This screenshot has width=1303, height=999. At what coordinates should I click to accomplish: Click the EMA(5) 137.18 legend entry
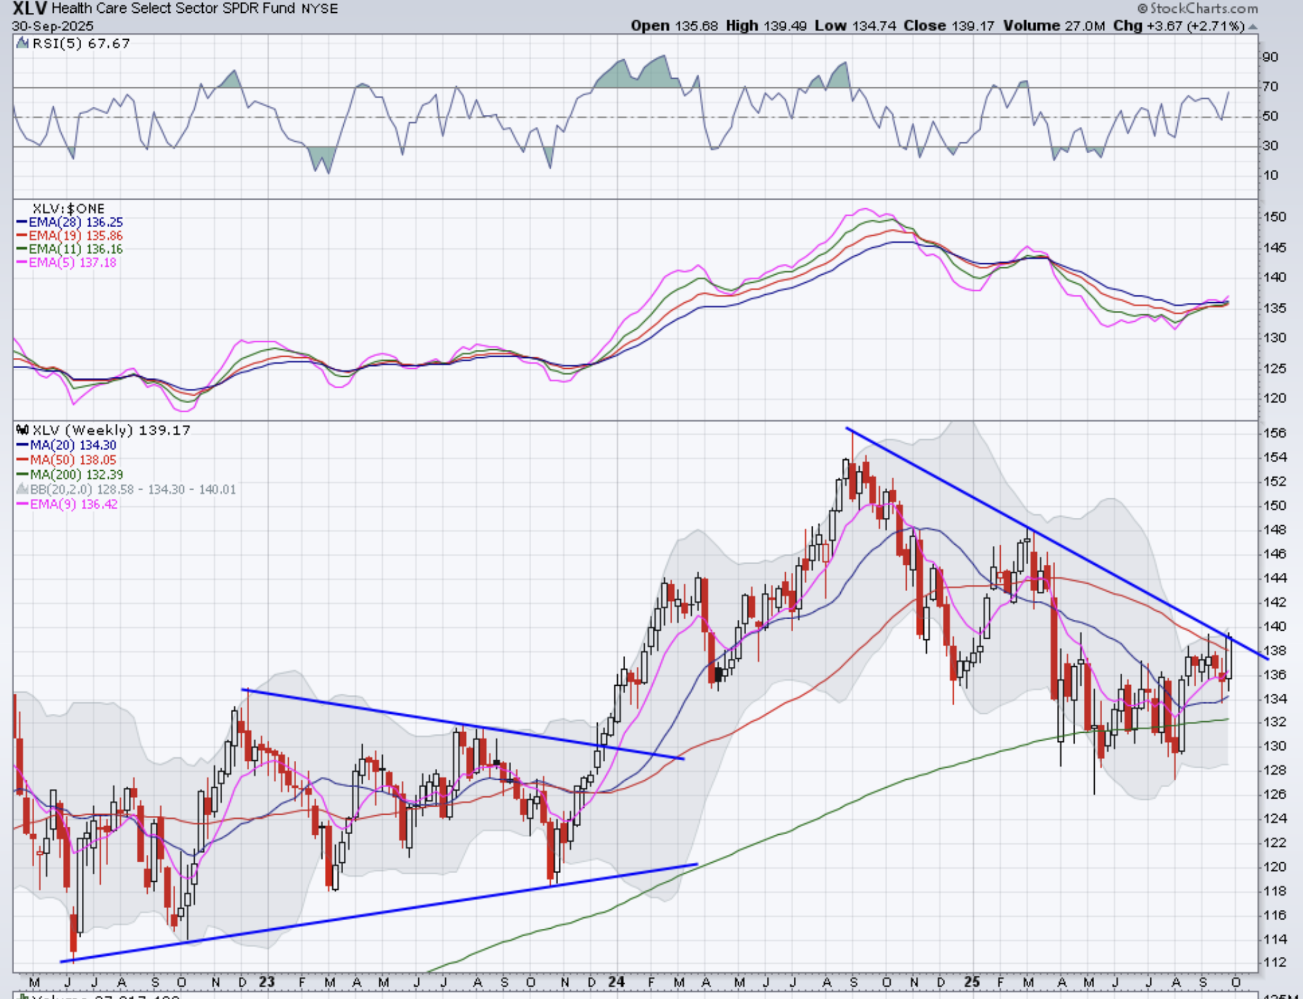tap(72, 263)
